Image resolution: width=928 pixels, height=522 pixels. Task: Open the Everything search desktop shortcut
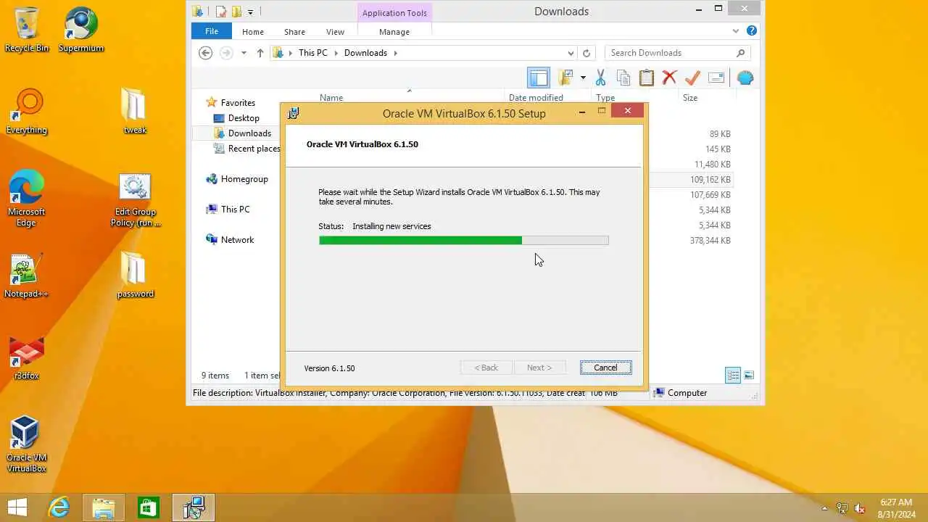click(27, 112)
